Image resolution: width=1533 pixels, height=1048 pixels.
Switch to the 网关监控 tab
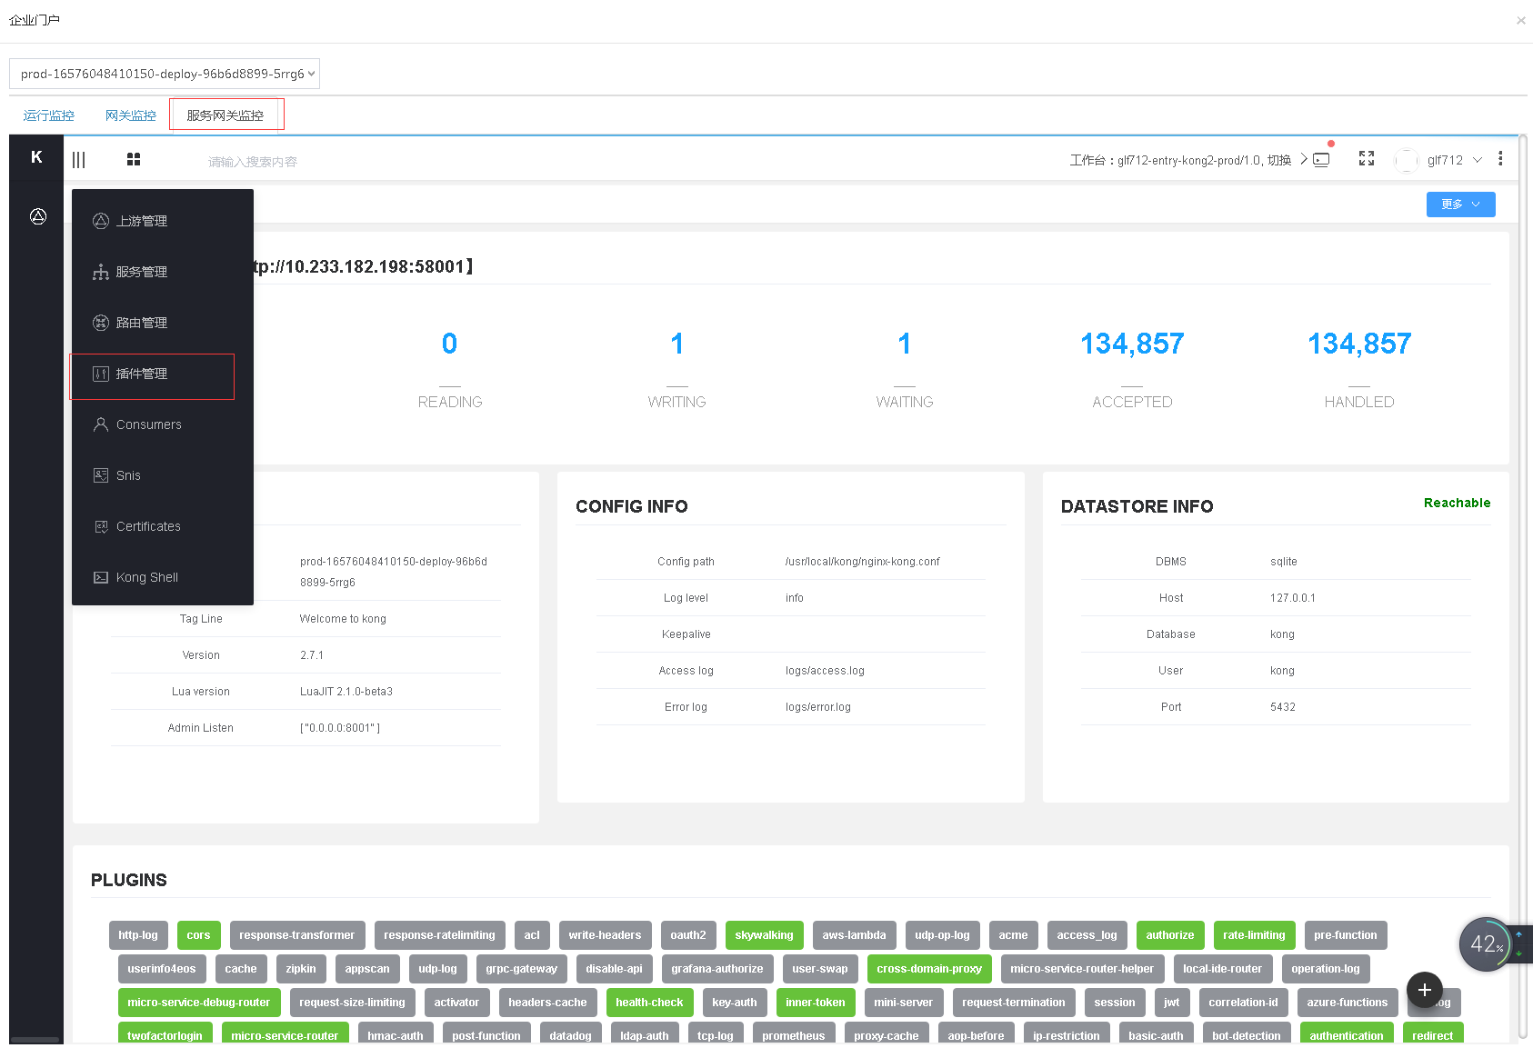130,115
